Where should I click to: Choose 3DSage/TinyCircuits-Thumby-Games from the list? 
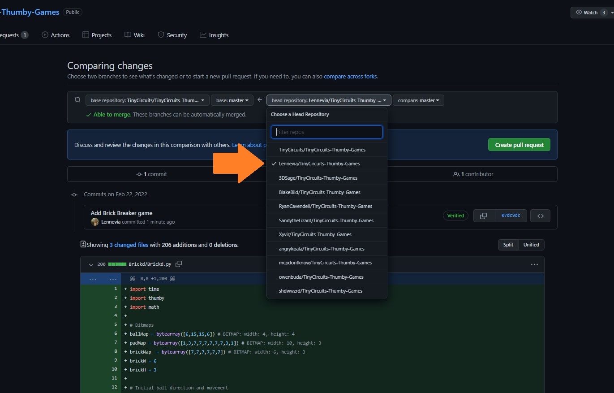point(318,178)
